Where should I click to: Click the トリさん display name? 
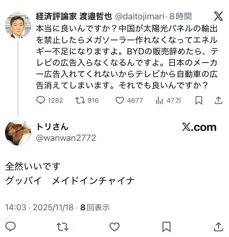pyautogui.click(x=52, y=127)
